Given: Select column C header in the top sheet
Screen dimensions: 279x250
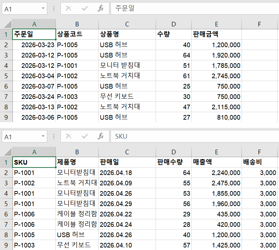Looking at the screenshot, I should (127, 24).
